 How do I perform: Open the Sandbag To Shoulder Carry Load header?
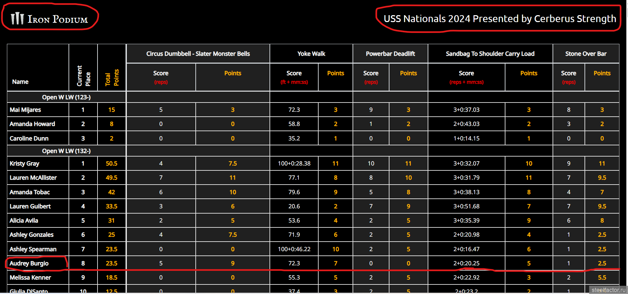click(x=490, y=54)
